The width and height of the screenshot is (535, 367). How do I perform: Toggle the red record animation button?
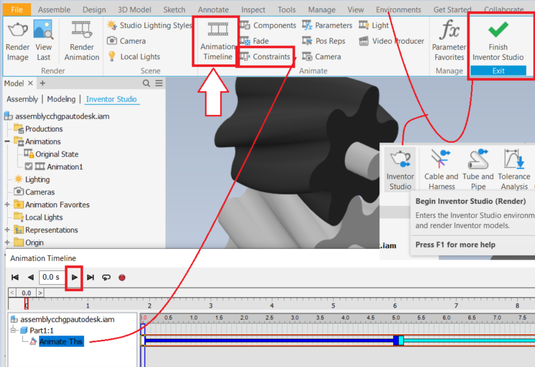pyautogui.click(x=122, y=278)
